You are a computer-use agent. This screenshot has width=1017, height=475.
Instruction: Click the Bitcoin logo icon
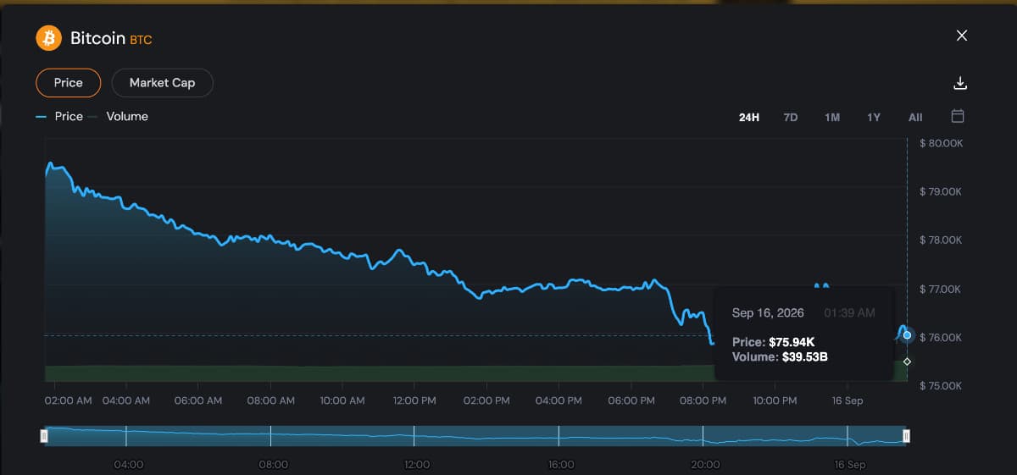tap(49, 38)
